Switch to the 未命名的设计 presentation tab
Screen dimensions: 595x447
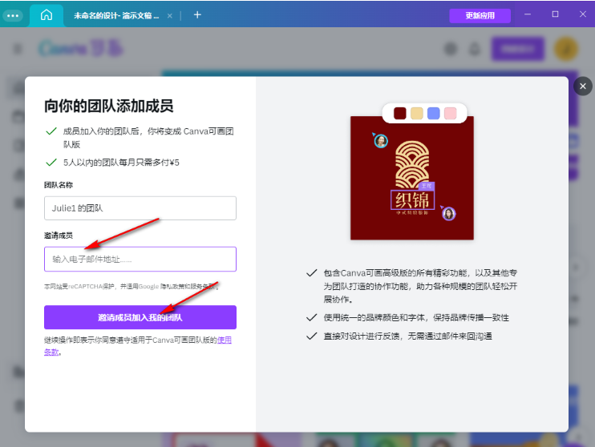click(x=116, y=15)
